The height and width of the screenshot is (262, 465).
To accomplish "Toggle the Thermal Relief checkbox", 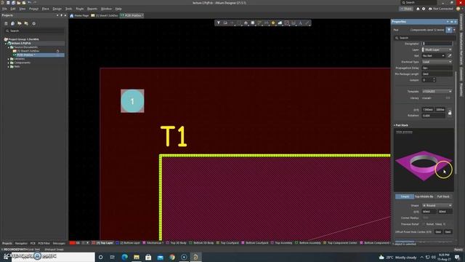I will (x=424, y=224).
